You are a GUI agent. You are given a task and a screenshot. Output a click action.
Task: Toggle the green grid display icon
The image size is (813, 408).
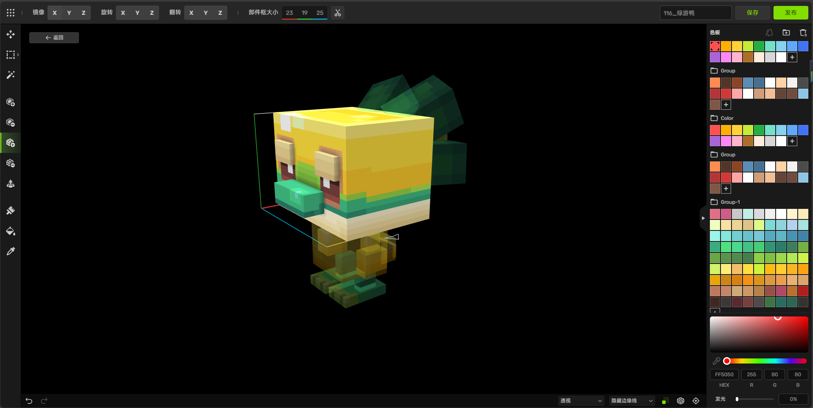coord(665,401)
